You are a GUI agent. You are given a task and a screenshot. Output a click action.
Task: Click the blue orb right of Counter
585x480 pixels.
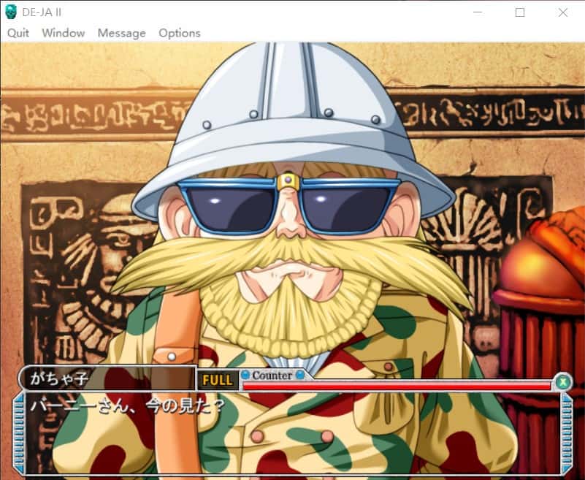[299, 374]
